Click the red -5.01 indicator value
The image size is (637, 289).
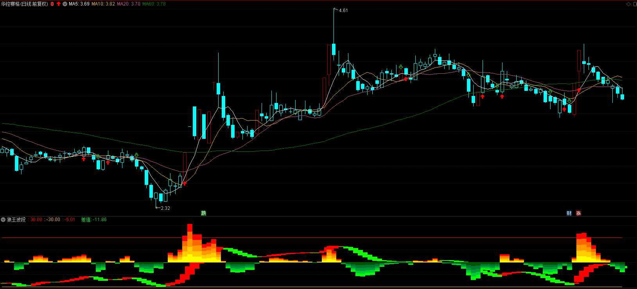coord(70,220)
